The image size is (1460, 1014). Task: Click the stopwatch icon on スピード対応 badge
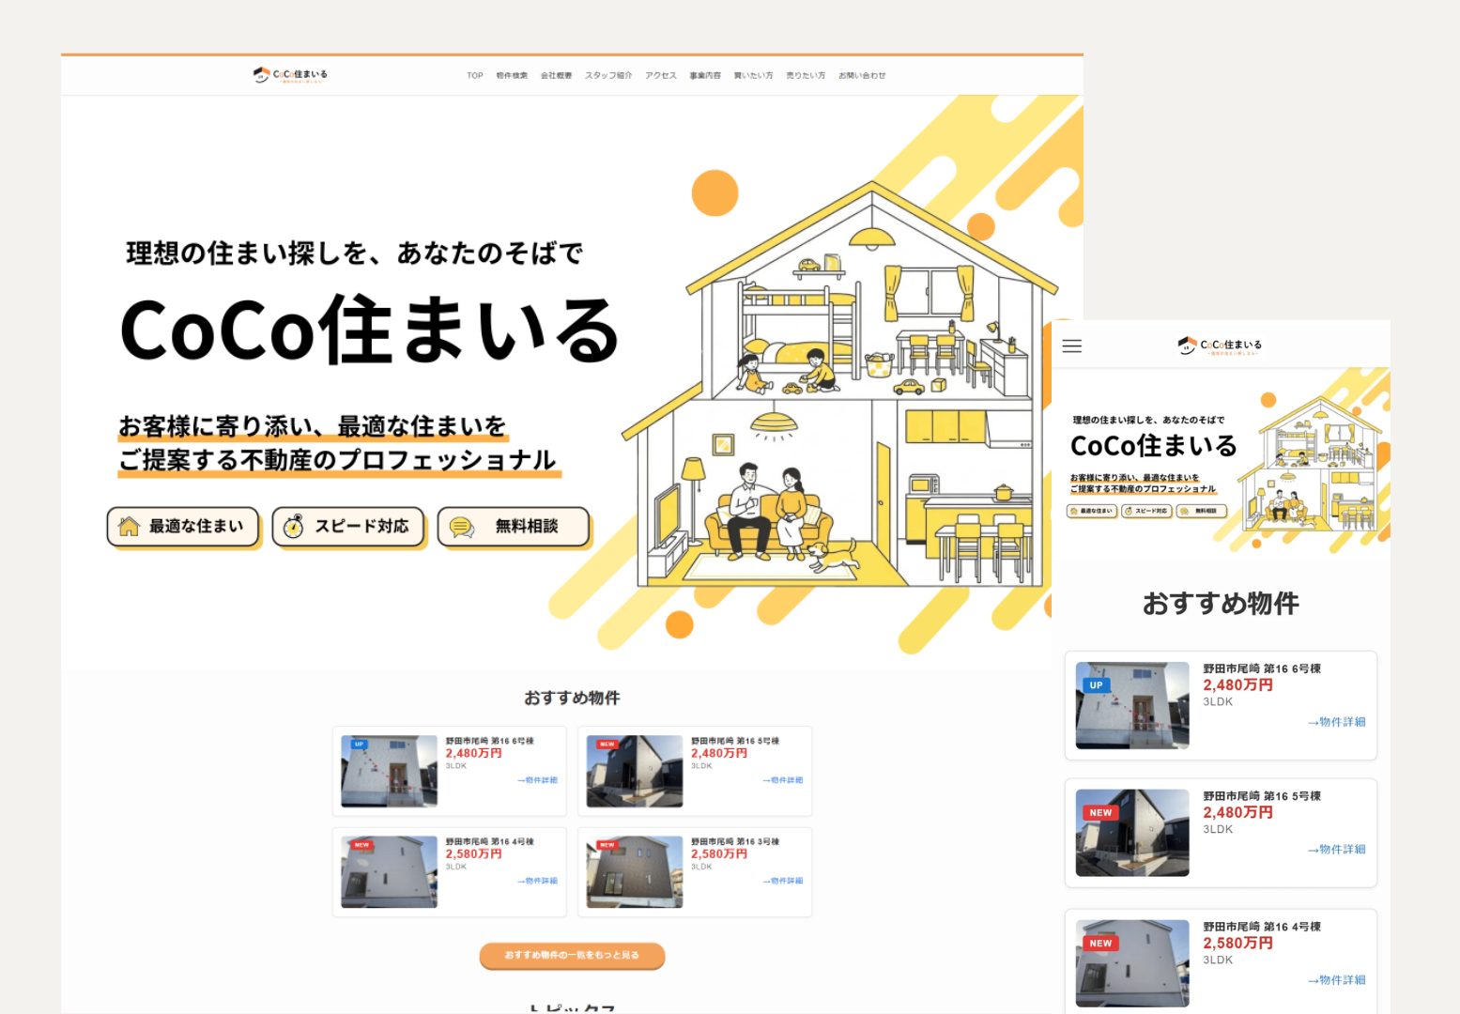295,527
